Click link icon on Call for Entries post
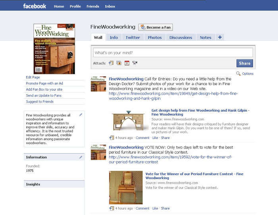The image size is (278, 215). coord(112,138)
